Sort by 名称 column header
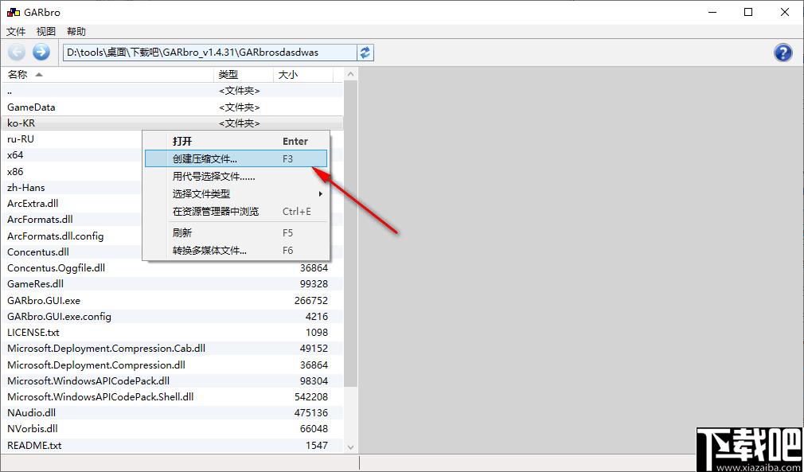The height and width of the screenshot is (472, 804). click(x=107, y=74)
